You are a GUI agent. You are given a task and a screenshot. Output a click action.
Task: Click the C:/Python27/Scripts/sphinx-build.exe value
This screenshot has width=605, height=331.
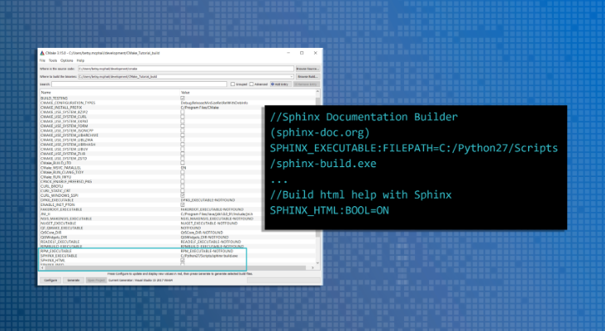tap(209, 256)
